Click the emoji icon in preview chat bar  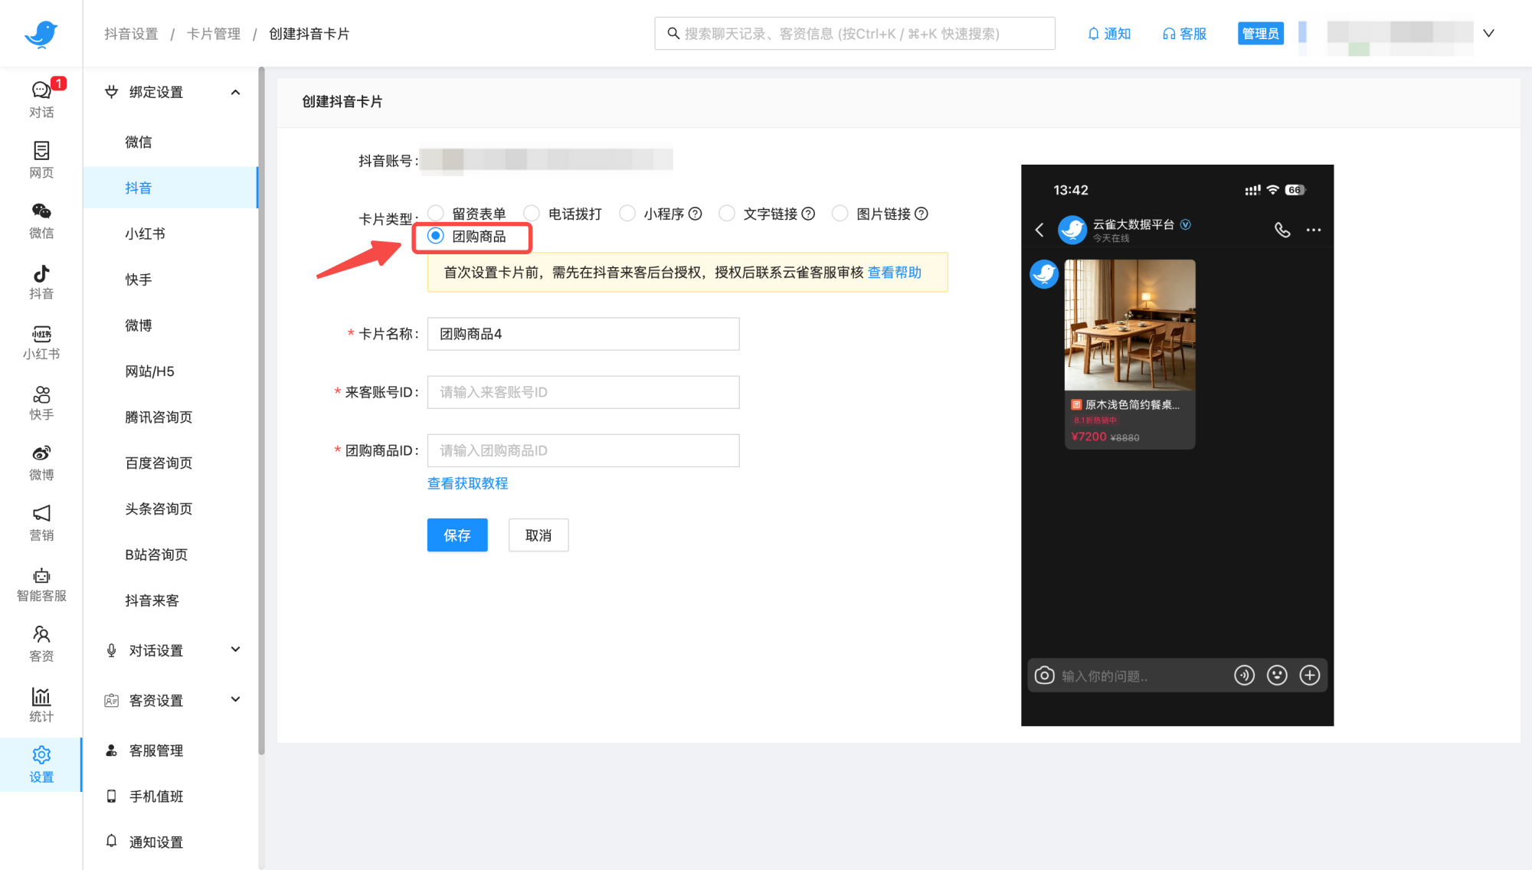pos(1277,675)
